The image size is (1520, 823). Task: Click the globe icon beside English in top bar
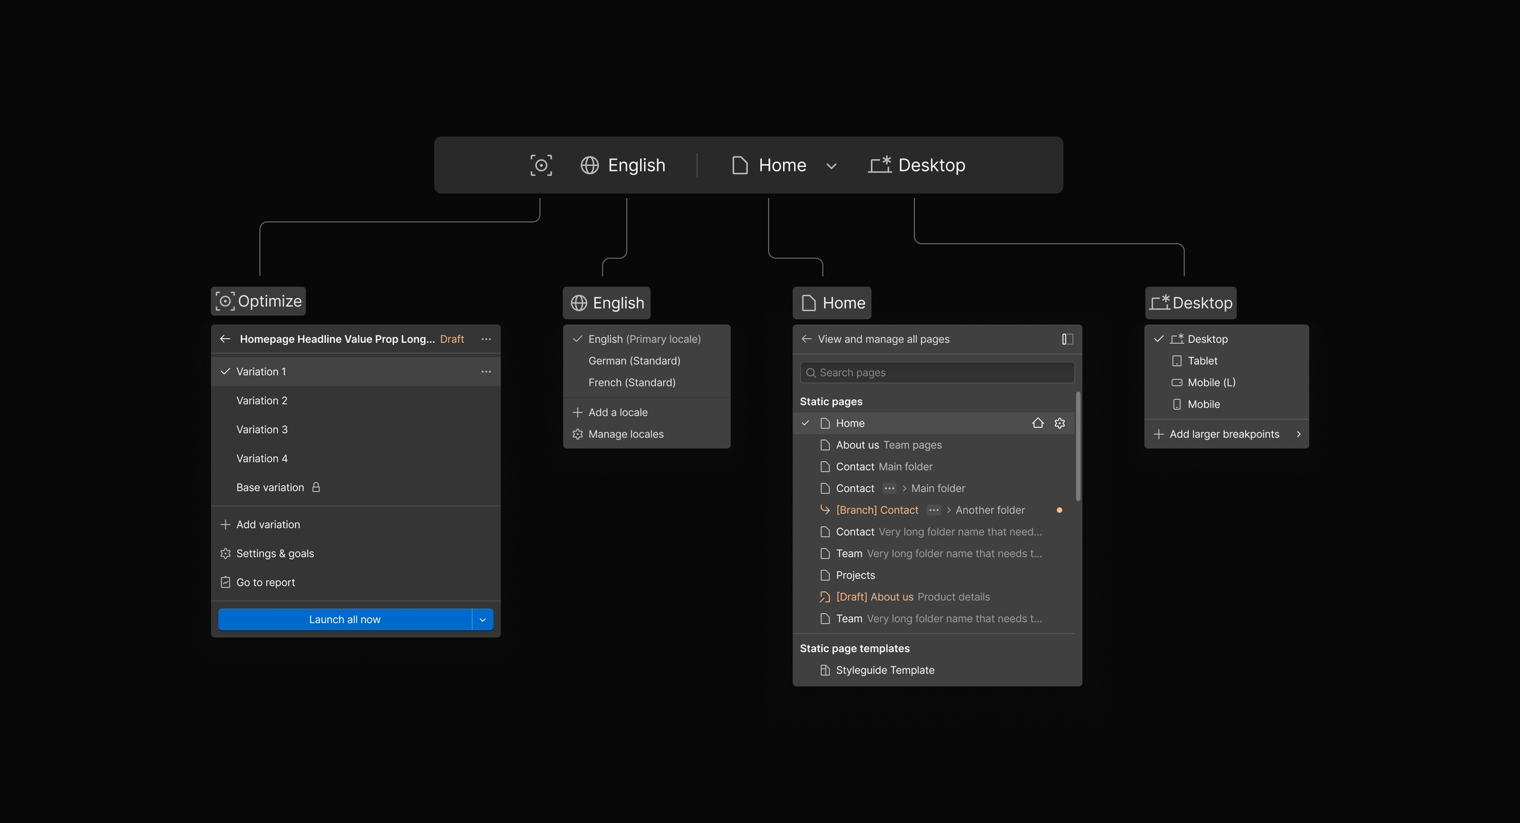pos(590,165)
